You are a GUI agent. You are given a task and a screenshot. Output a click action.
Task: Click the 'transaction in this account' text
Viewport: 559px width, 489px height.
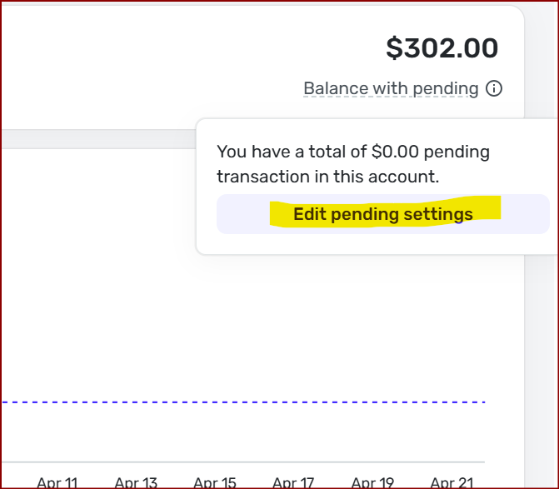point(327,177)
